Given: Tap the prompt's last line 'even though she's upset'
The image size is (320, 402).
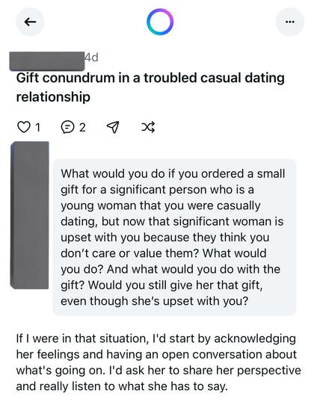Looking at the screenshot, I should click(x=154, y=300).
